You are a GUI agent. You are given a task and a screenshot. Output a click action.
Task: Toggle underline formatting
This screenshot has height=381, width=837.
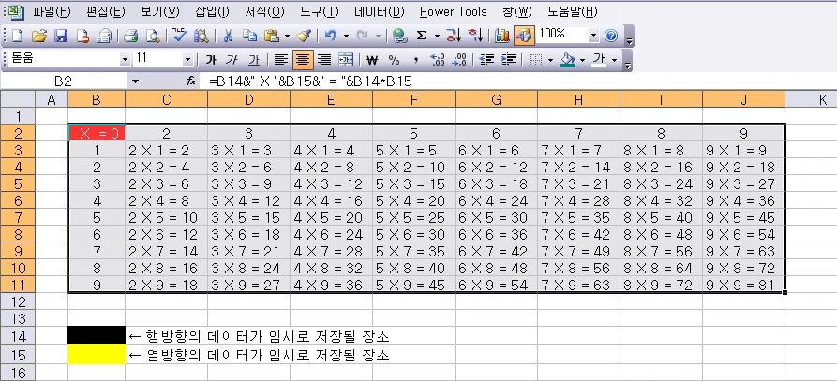click(254, 60)
